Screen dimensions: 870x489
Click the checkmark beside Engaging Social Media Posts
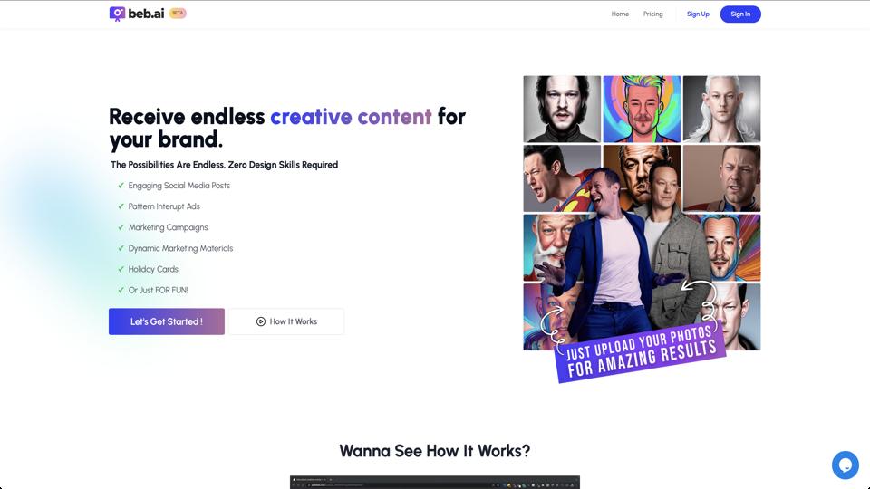pos(121,185)
